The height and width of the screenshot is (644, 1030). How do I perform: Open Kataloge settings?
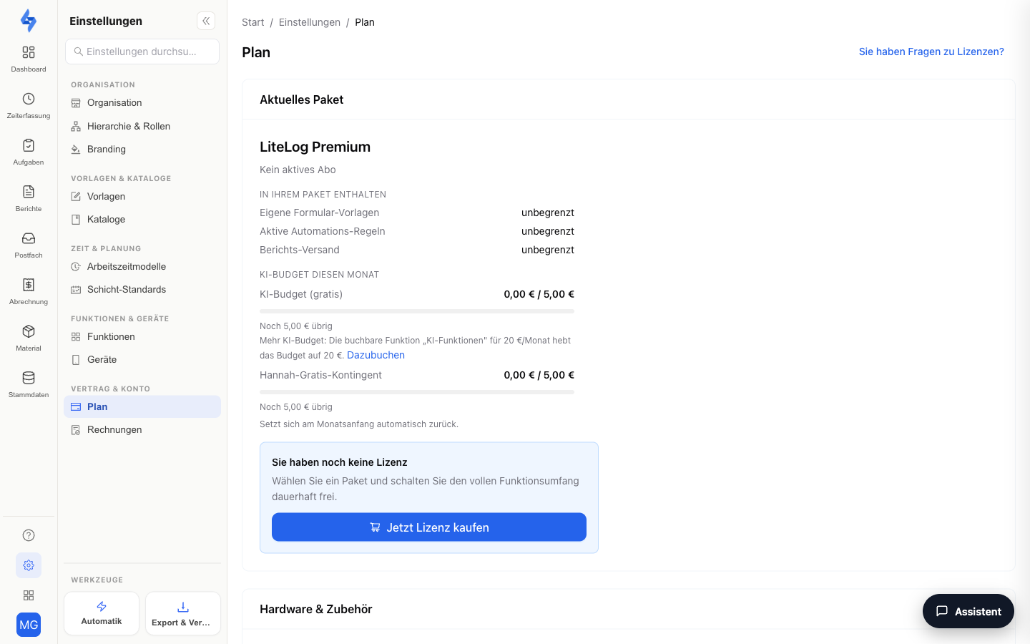[142, 219]
